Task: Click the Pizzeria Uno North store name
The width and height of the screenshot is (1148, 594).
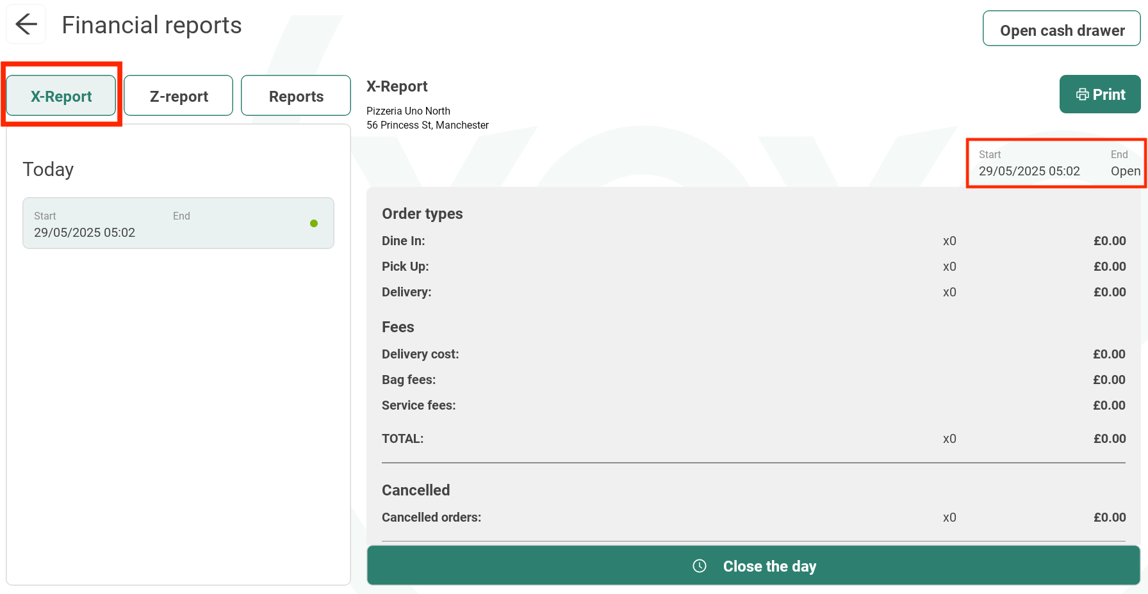Action: pos(408,111)
